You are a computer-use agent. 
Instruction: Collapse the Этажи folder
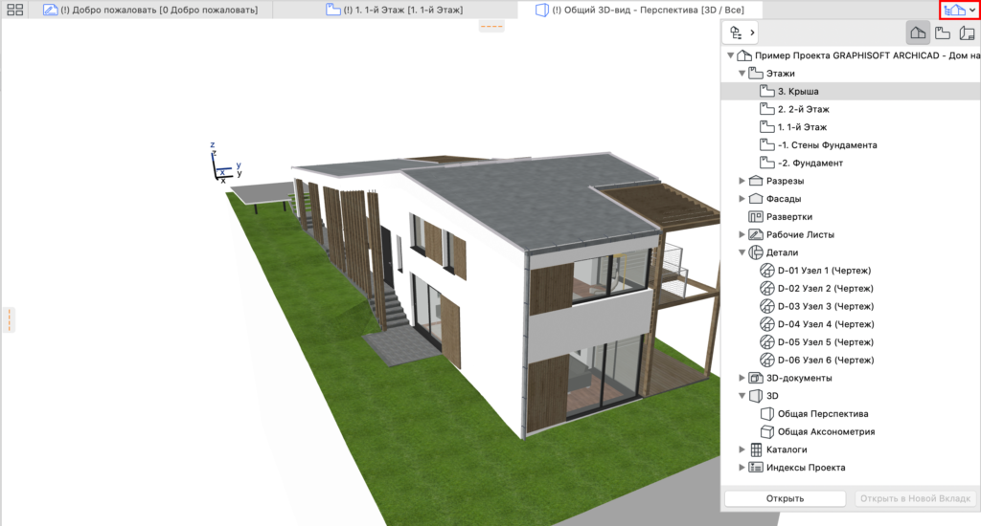pyautogui.click(x=741, y=74)
